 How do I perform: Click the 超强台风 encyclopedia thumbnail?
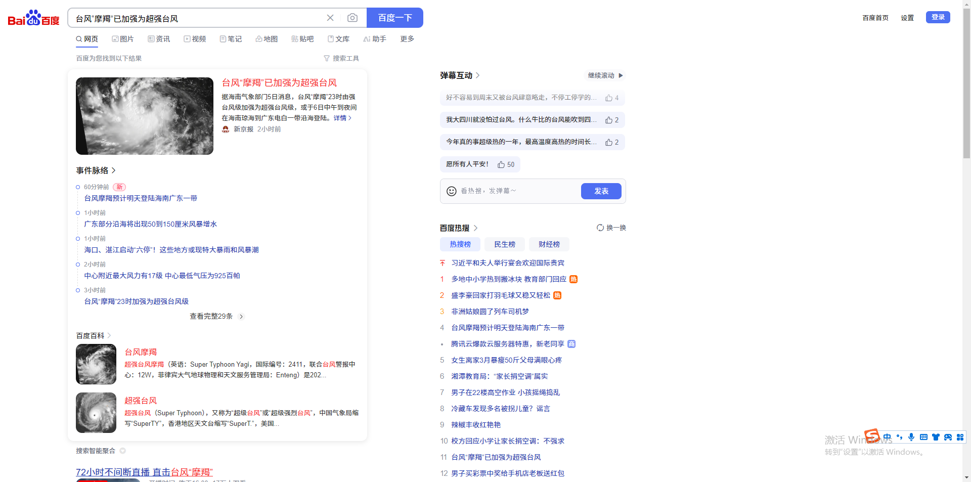pyautogui.click(x=96, y=413)
